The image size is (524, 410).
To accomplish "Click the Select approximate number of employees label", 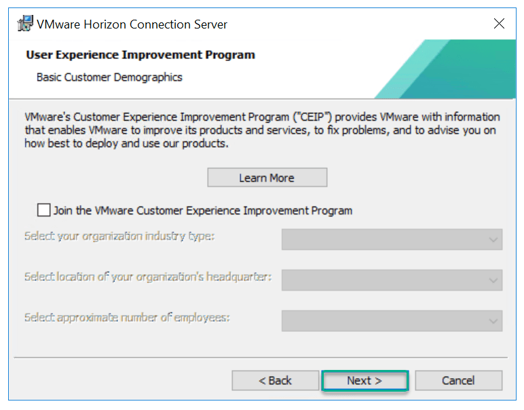I will pyautogui.click(x=127, y=317).
